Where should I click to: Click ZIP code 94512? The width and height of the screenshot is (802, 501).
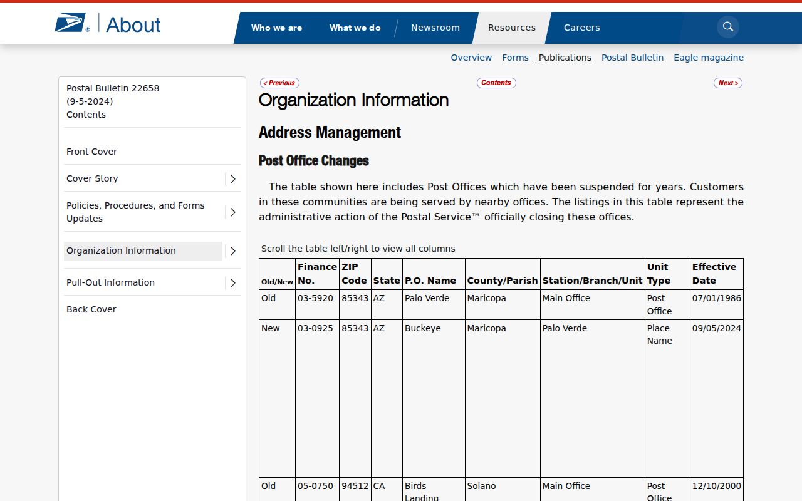point(355,486)
